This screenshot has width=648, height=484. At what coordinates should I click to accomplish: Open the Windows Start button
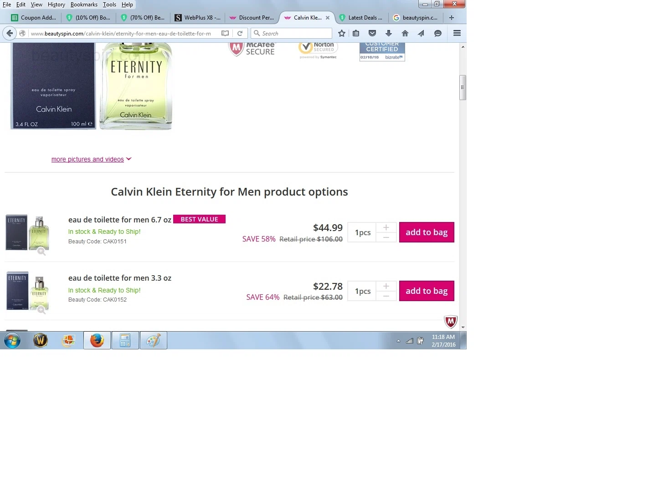pos(12,340)
